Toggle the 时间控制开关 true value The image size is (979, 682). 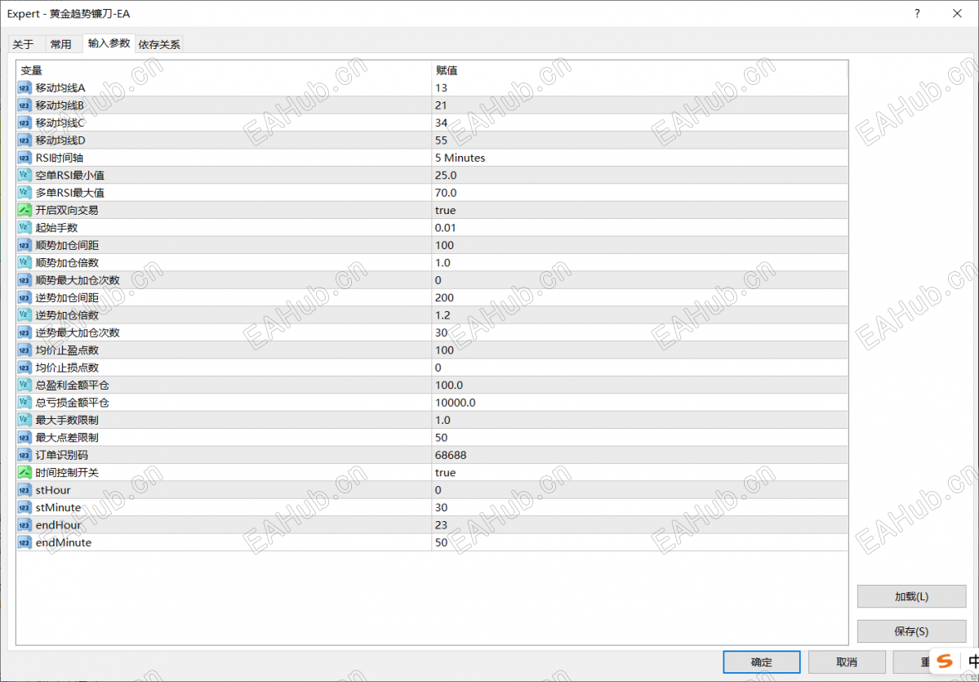pos(639,472)
